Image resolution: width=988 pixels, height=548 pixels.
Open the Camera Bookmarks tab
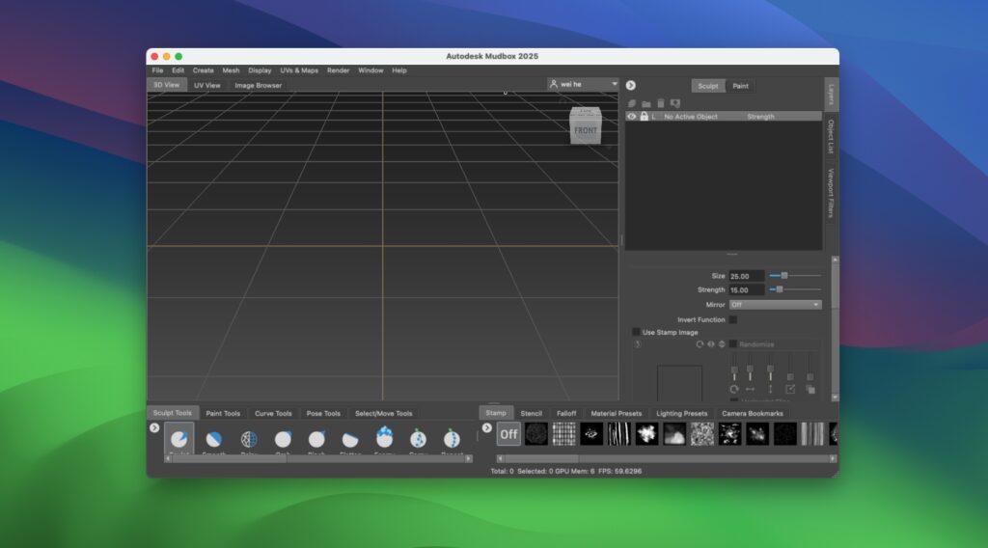(753, 413)
